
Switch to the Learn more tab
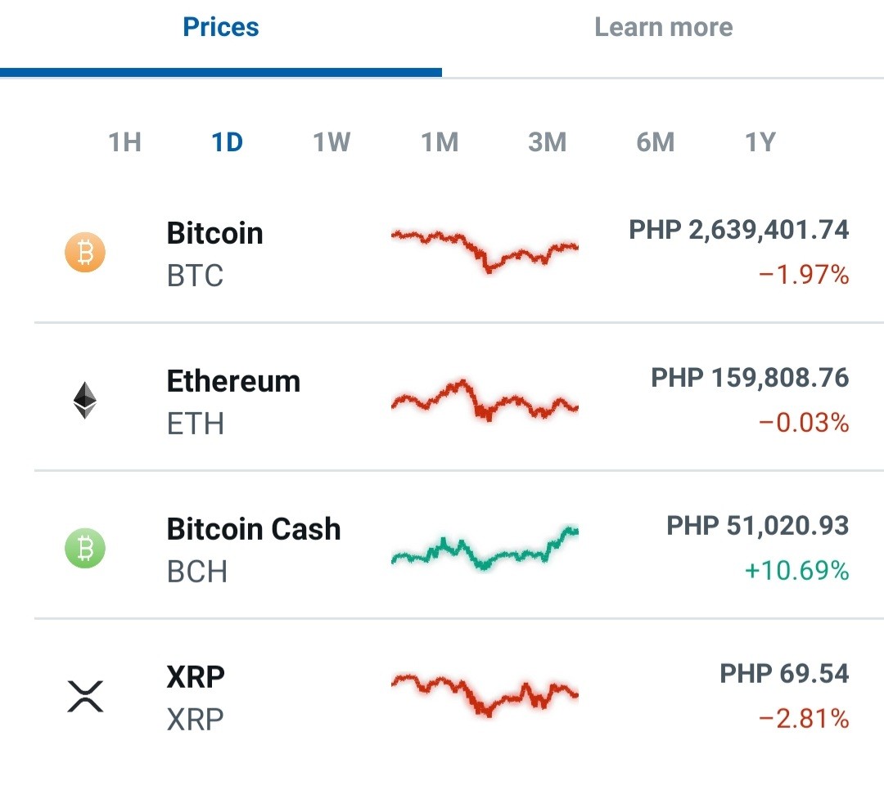tap(664, 27)
